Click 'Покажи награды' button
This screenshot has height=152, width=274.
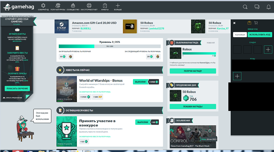tap(193, 107)
